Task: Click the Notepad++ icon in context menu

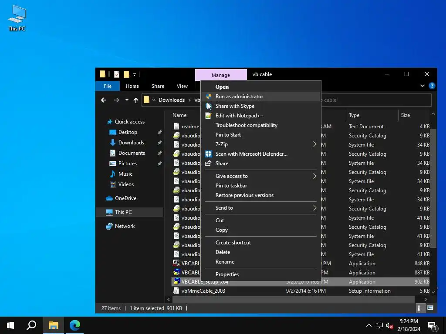Action: (209, 116)
